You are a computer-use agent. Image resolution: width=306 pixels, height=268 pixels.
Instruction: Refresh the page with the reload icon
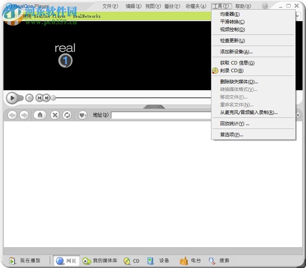[67, 115]
